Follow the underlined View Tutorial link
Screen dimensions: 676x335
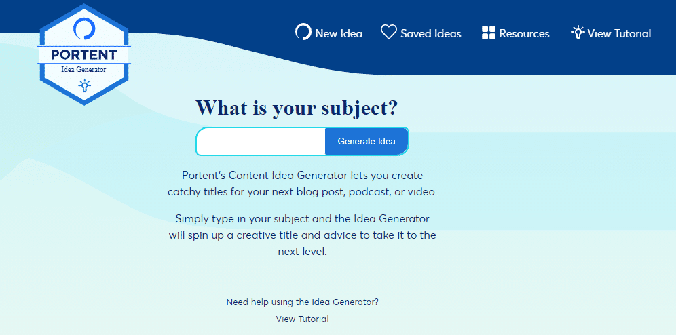[302, 319]
